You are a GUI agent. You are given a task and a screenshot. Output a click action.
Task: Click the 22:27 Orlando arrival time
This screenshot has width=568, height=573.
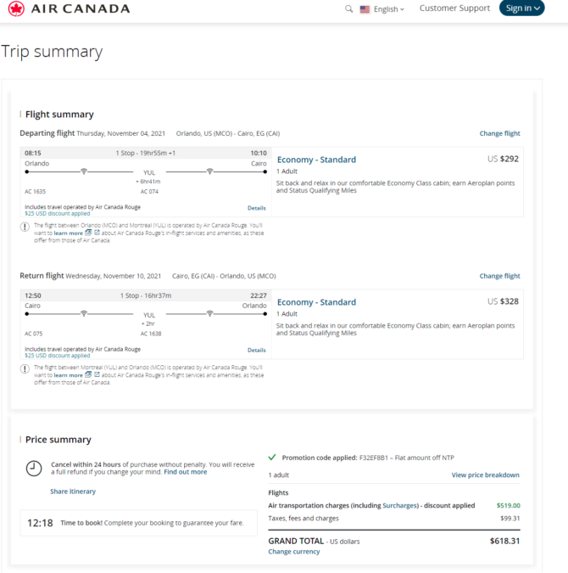[x=259, y=295]
